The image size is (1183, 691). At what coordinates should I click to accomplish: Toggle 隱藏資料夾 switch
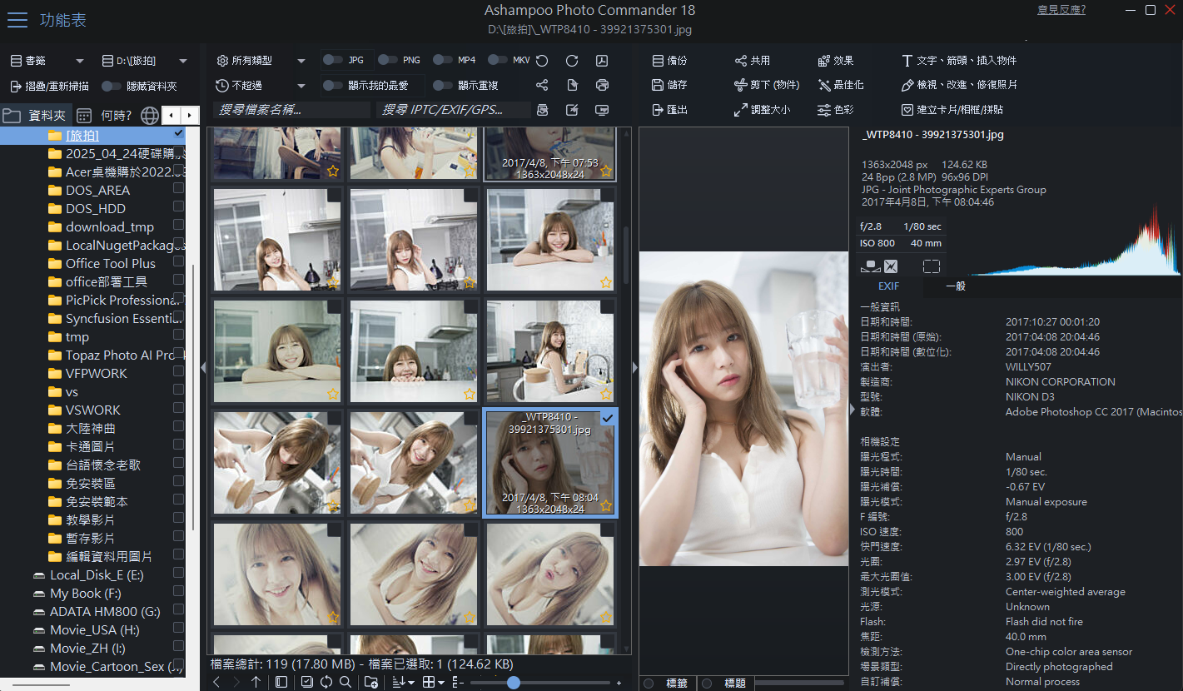click(112, 86)
